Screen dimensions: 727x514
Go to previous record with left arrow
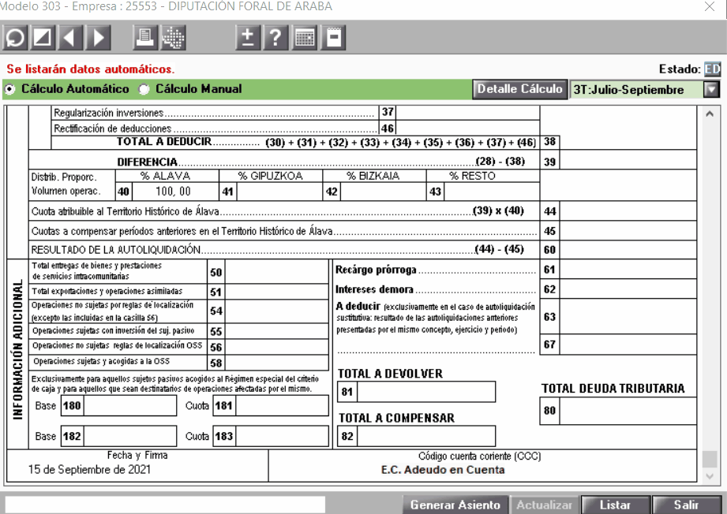click(x=70, y=38)
